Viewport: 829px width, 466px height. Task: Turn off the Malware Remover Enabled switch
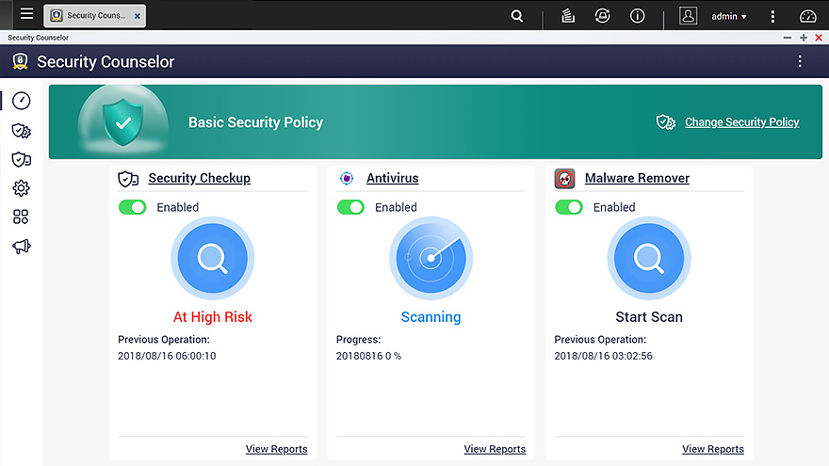569,207
